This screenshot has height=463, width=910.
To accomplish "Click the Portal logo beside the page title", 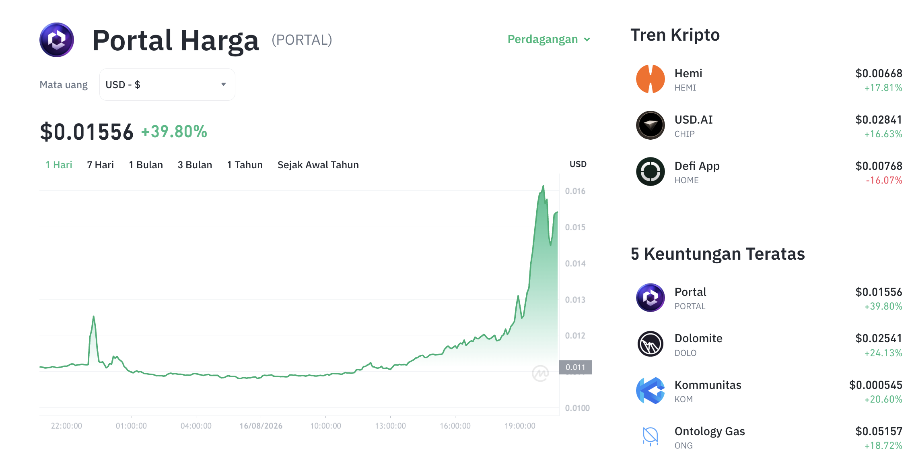I will click(x=57, y=40).
